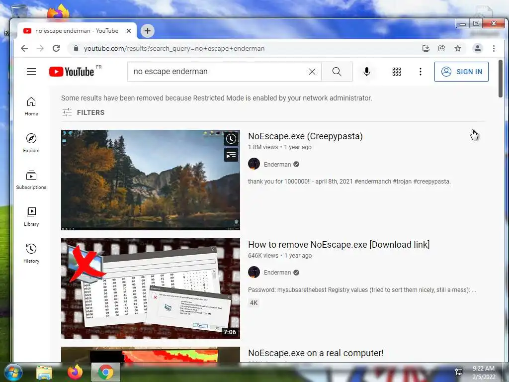Screen dimensions: 509x382
Task: Open YouTube settings three-dot menu
Action: click(421, 72)
